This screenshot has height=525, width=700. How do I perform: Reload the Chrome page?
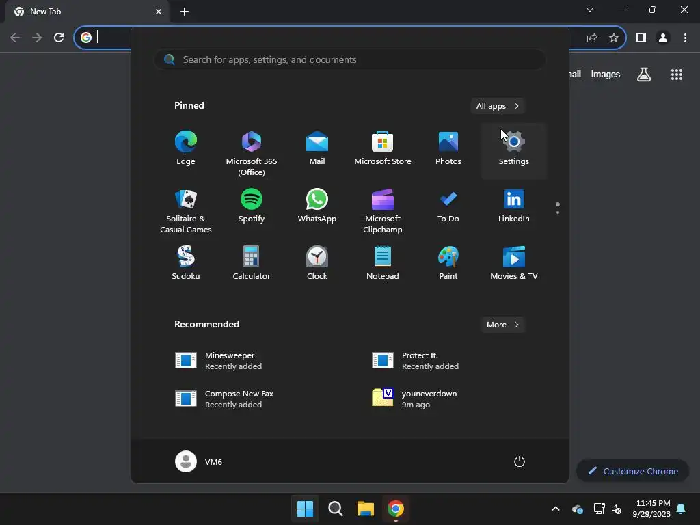click(59, 38)
